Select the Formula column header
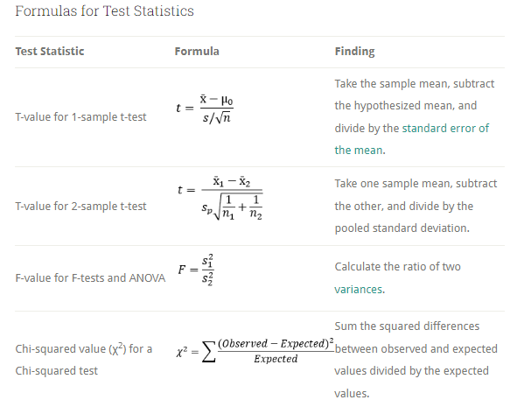The height and width of the screenshot is (407, 510). (x=197, y=51)
